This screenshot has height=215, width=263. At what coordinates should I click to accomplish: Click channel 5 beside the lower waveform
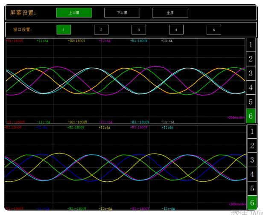pos(252,189)
